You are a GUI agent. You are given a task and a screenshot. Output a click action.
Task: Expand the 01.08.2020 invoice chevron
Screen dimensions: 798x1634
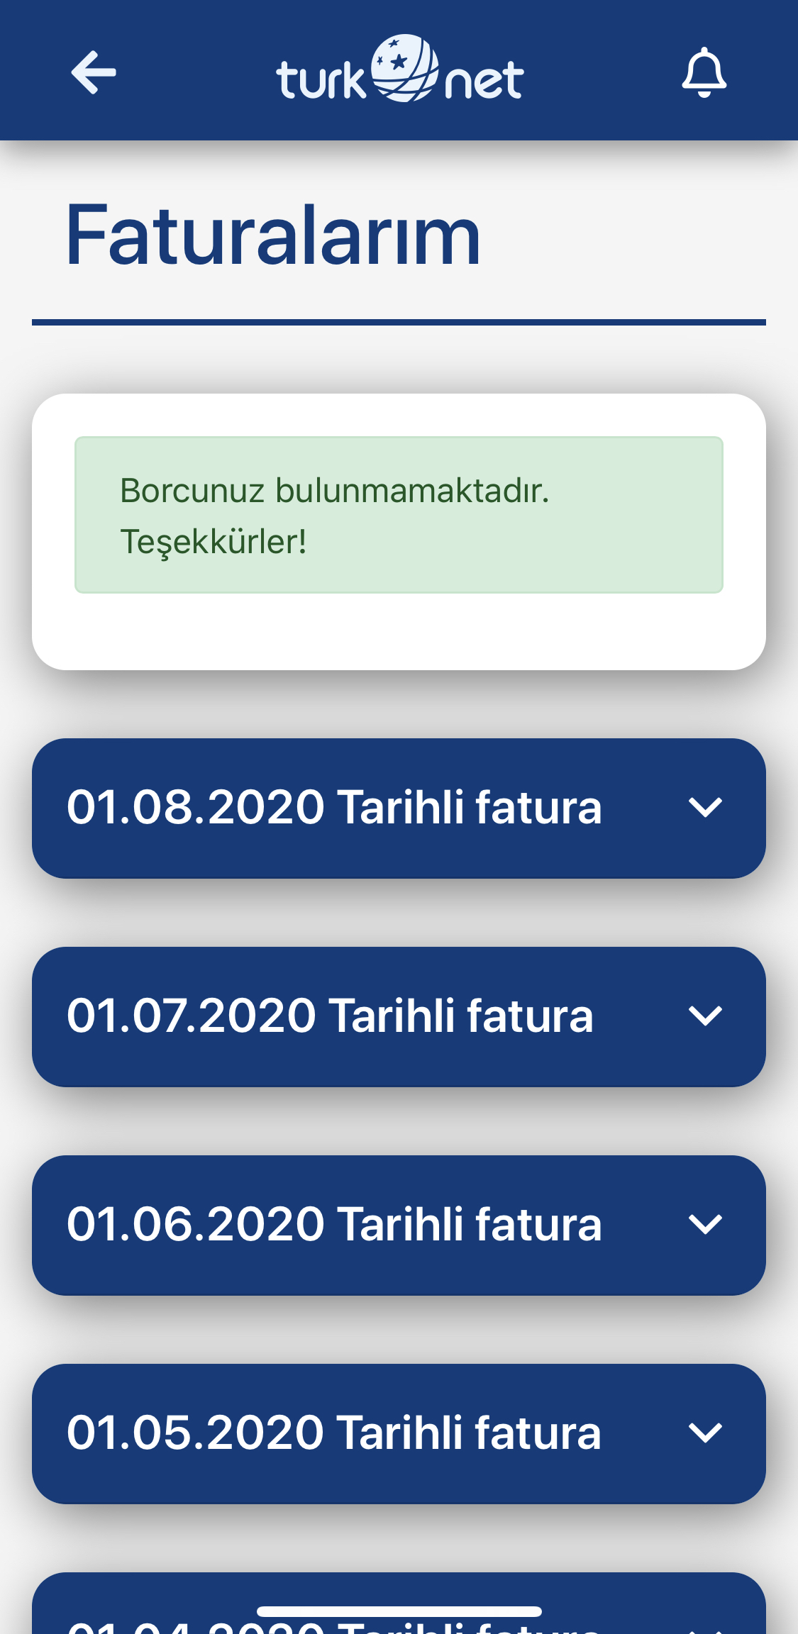pos(705,808)
